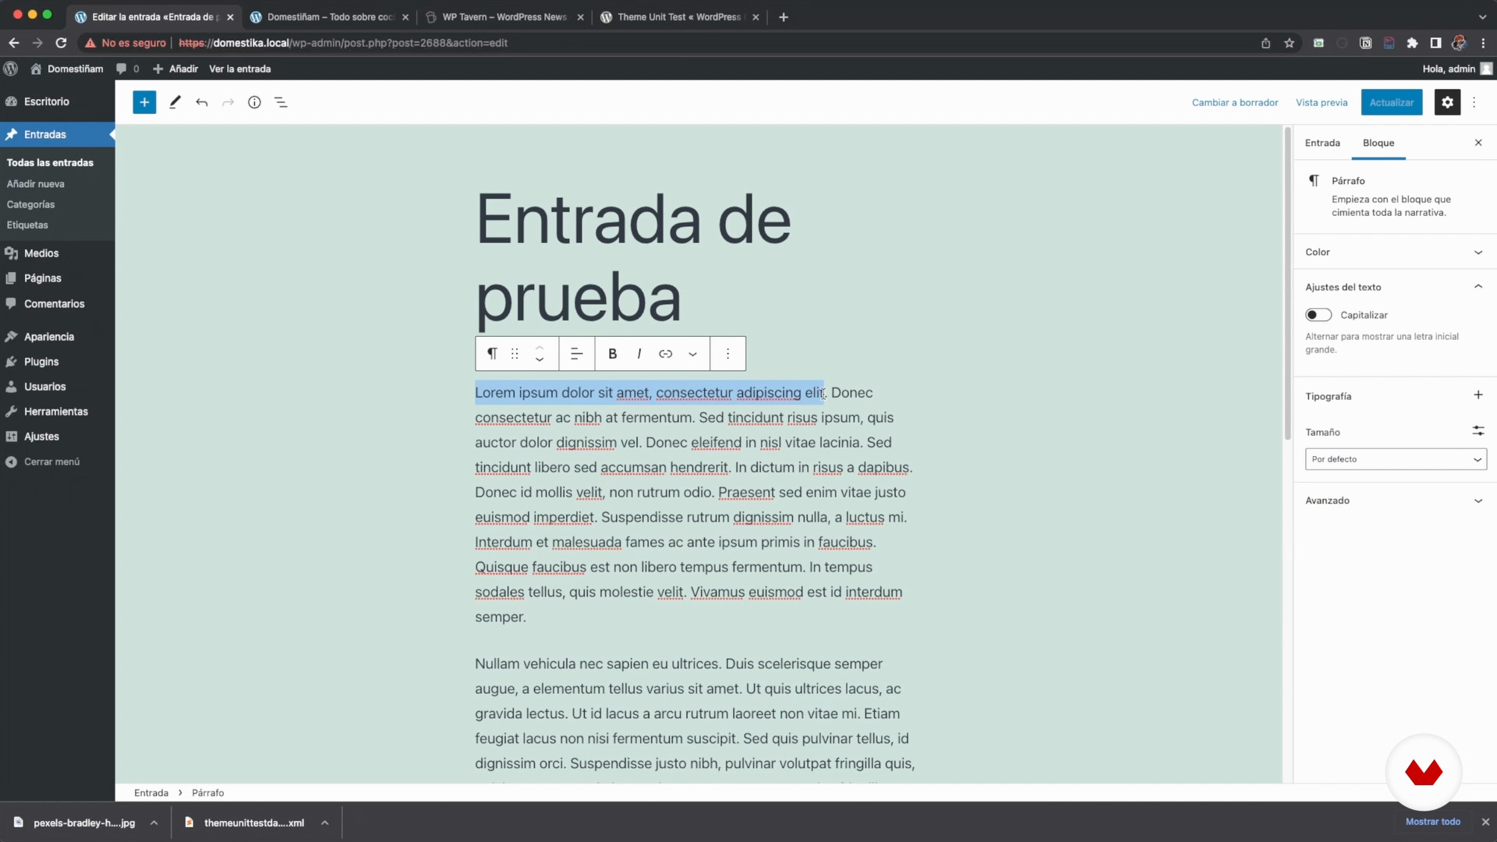Open a new browser tab
Screen dimensions: 1497x842
click(x=784, y=16)
